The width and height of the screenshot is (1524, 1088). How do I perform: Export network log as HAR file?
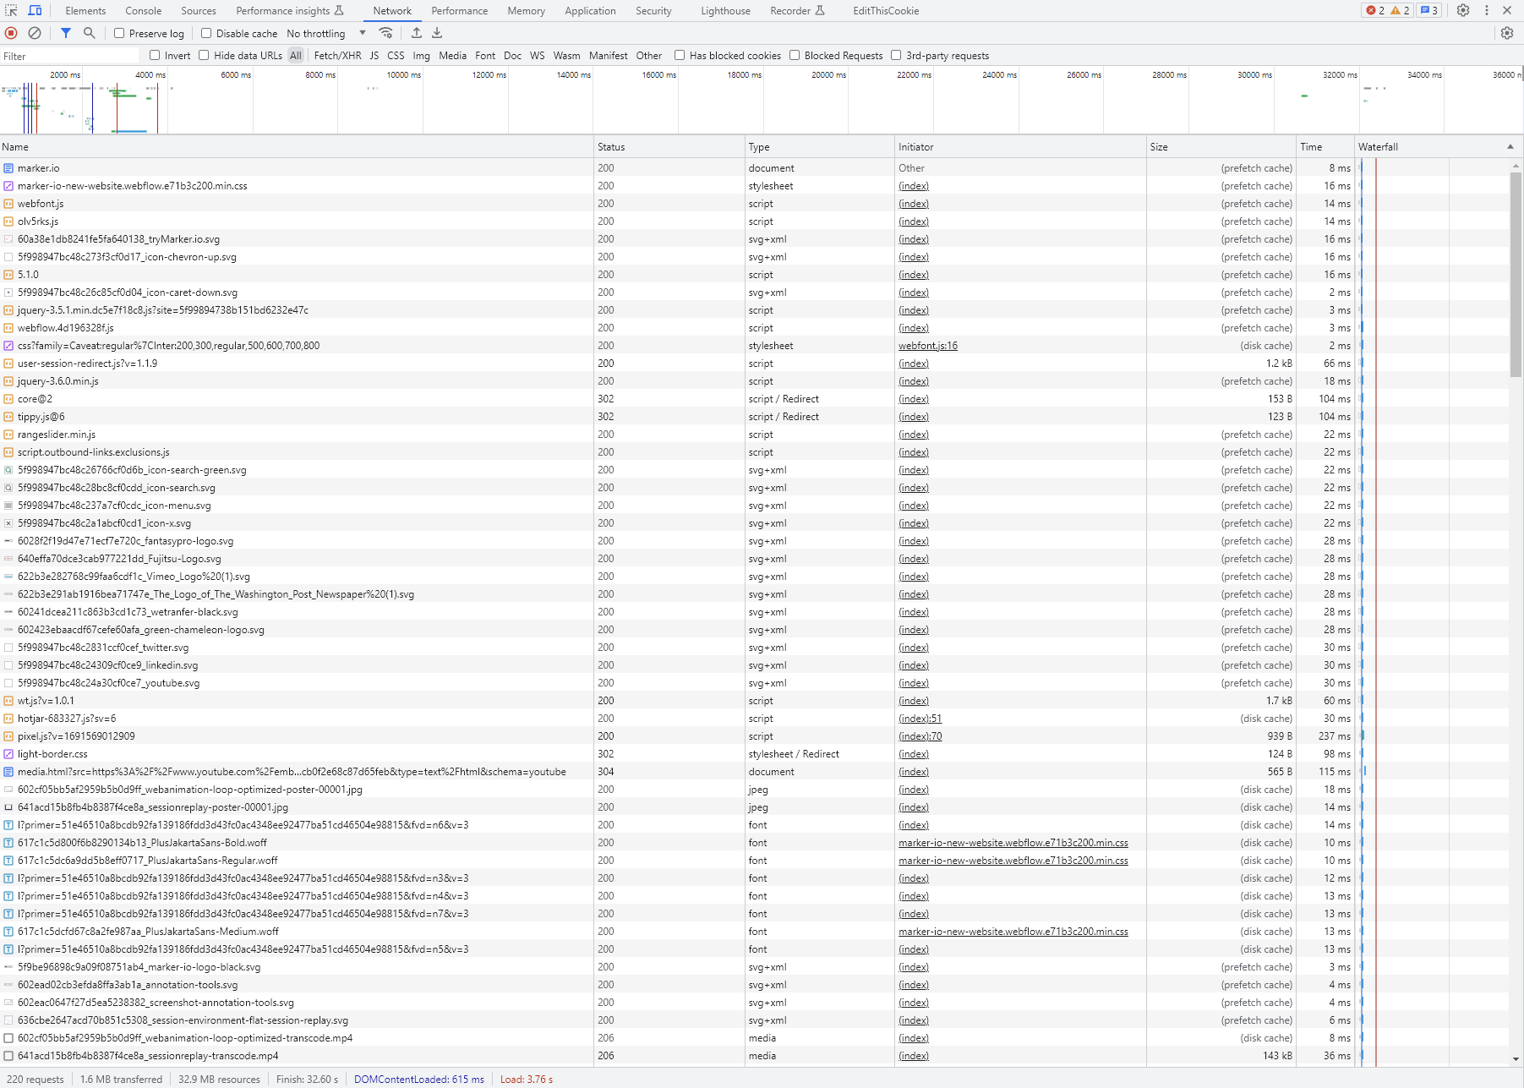tap(437, 33)
